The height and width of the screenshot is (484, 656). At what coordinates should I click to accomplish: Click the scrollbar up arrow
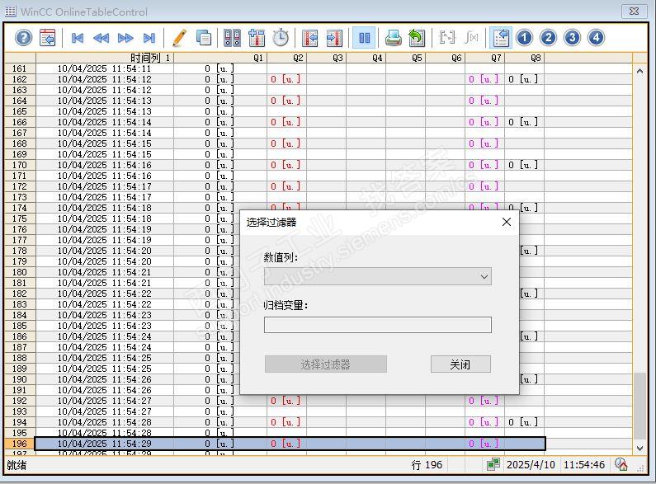tap(639, 71)
